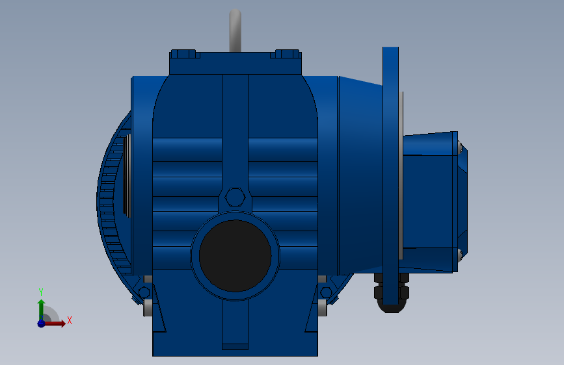Select the gray lifting eye rod on top
Viewport: 564px width, 365px height.
[x=235, y=31]
